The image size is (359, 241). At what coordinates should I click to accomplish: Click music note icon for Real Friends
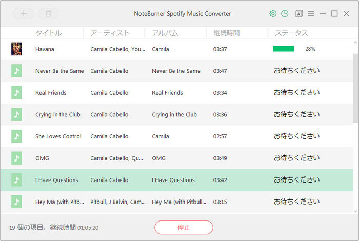(17, 92)
